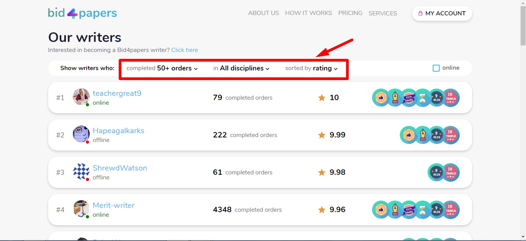Click the MY ACCOUNT button
The height and width of the screenshot is (241, 526).
point(442,13)
